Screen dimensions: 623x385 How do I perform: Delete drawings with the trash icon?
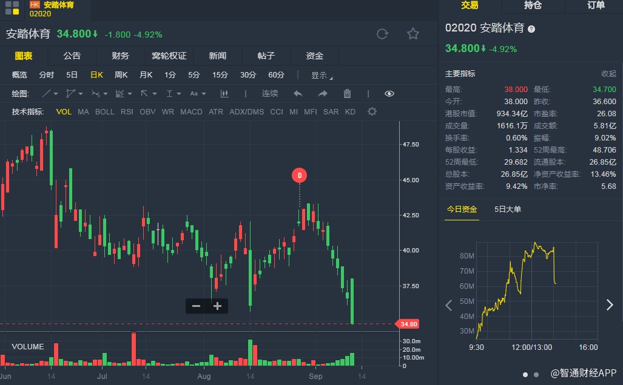click(347, 94)
